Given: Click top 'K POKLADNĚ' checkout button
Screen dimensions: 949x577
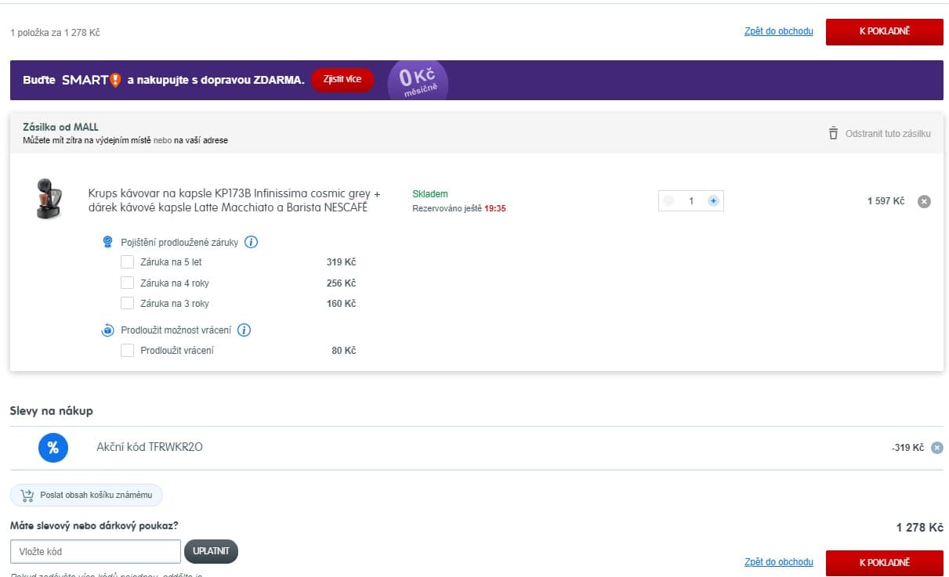Looking at the screenshot, I should click(x=885, y=32).
